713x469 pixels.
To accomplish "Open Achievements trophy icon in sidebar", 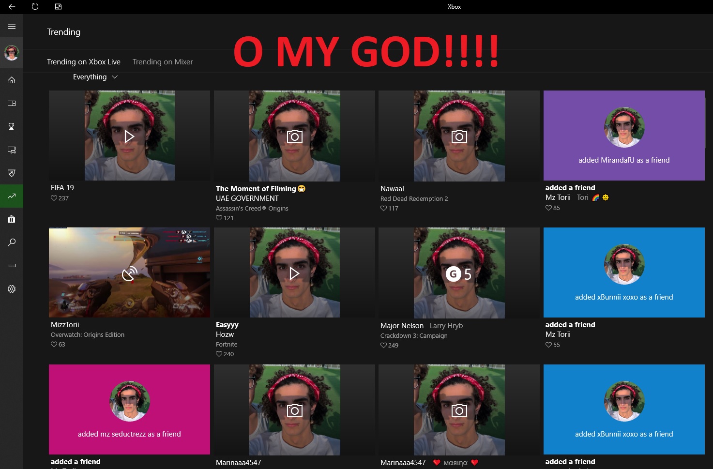I will point(12,126).
